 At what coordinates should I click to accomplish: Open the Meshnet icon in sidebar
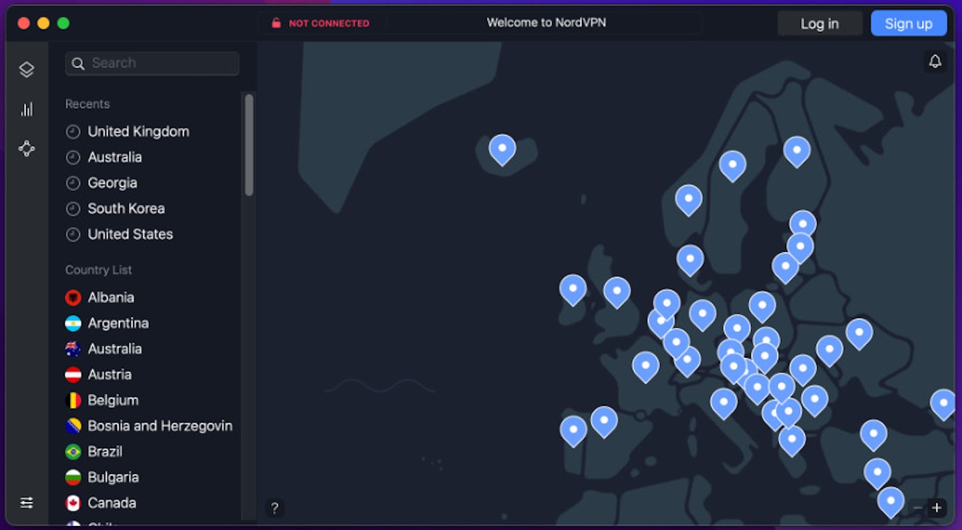click(27, 148)
